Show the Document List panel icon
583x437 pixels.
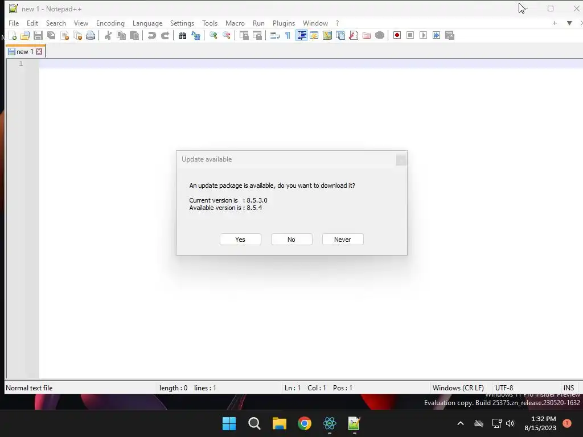tap(340, 35)
